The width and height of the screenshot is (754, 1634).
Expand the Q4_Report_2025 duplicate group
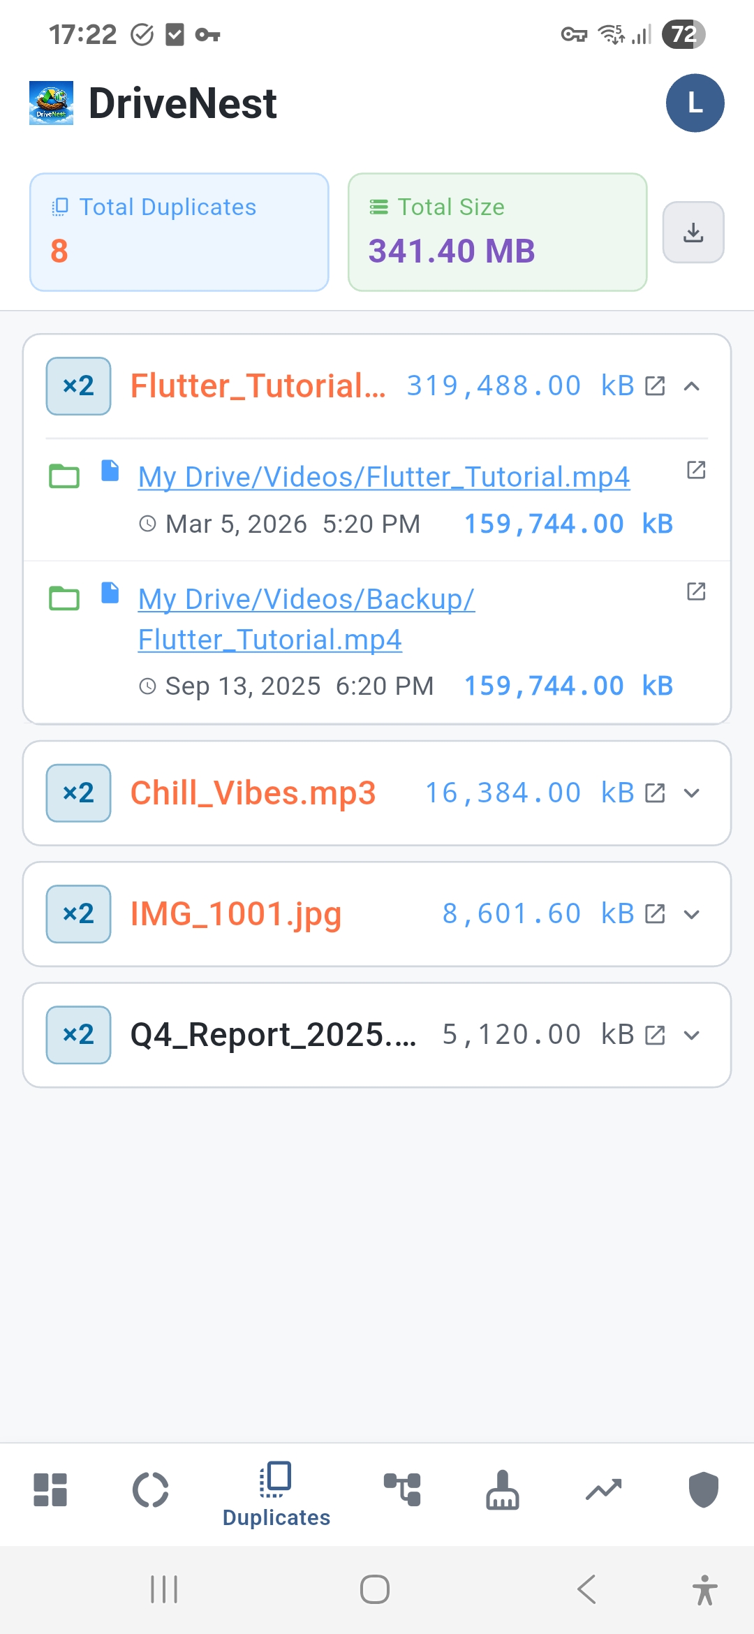tap(691, 1035)
